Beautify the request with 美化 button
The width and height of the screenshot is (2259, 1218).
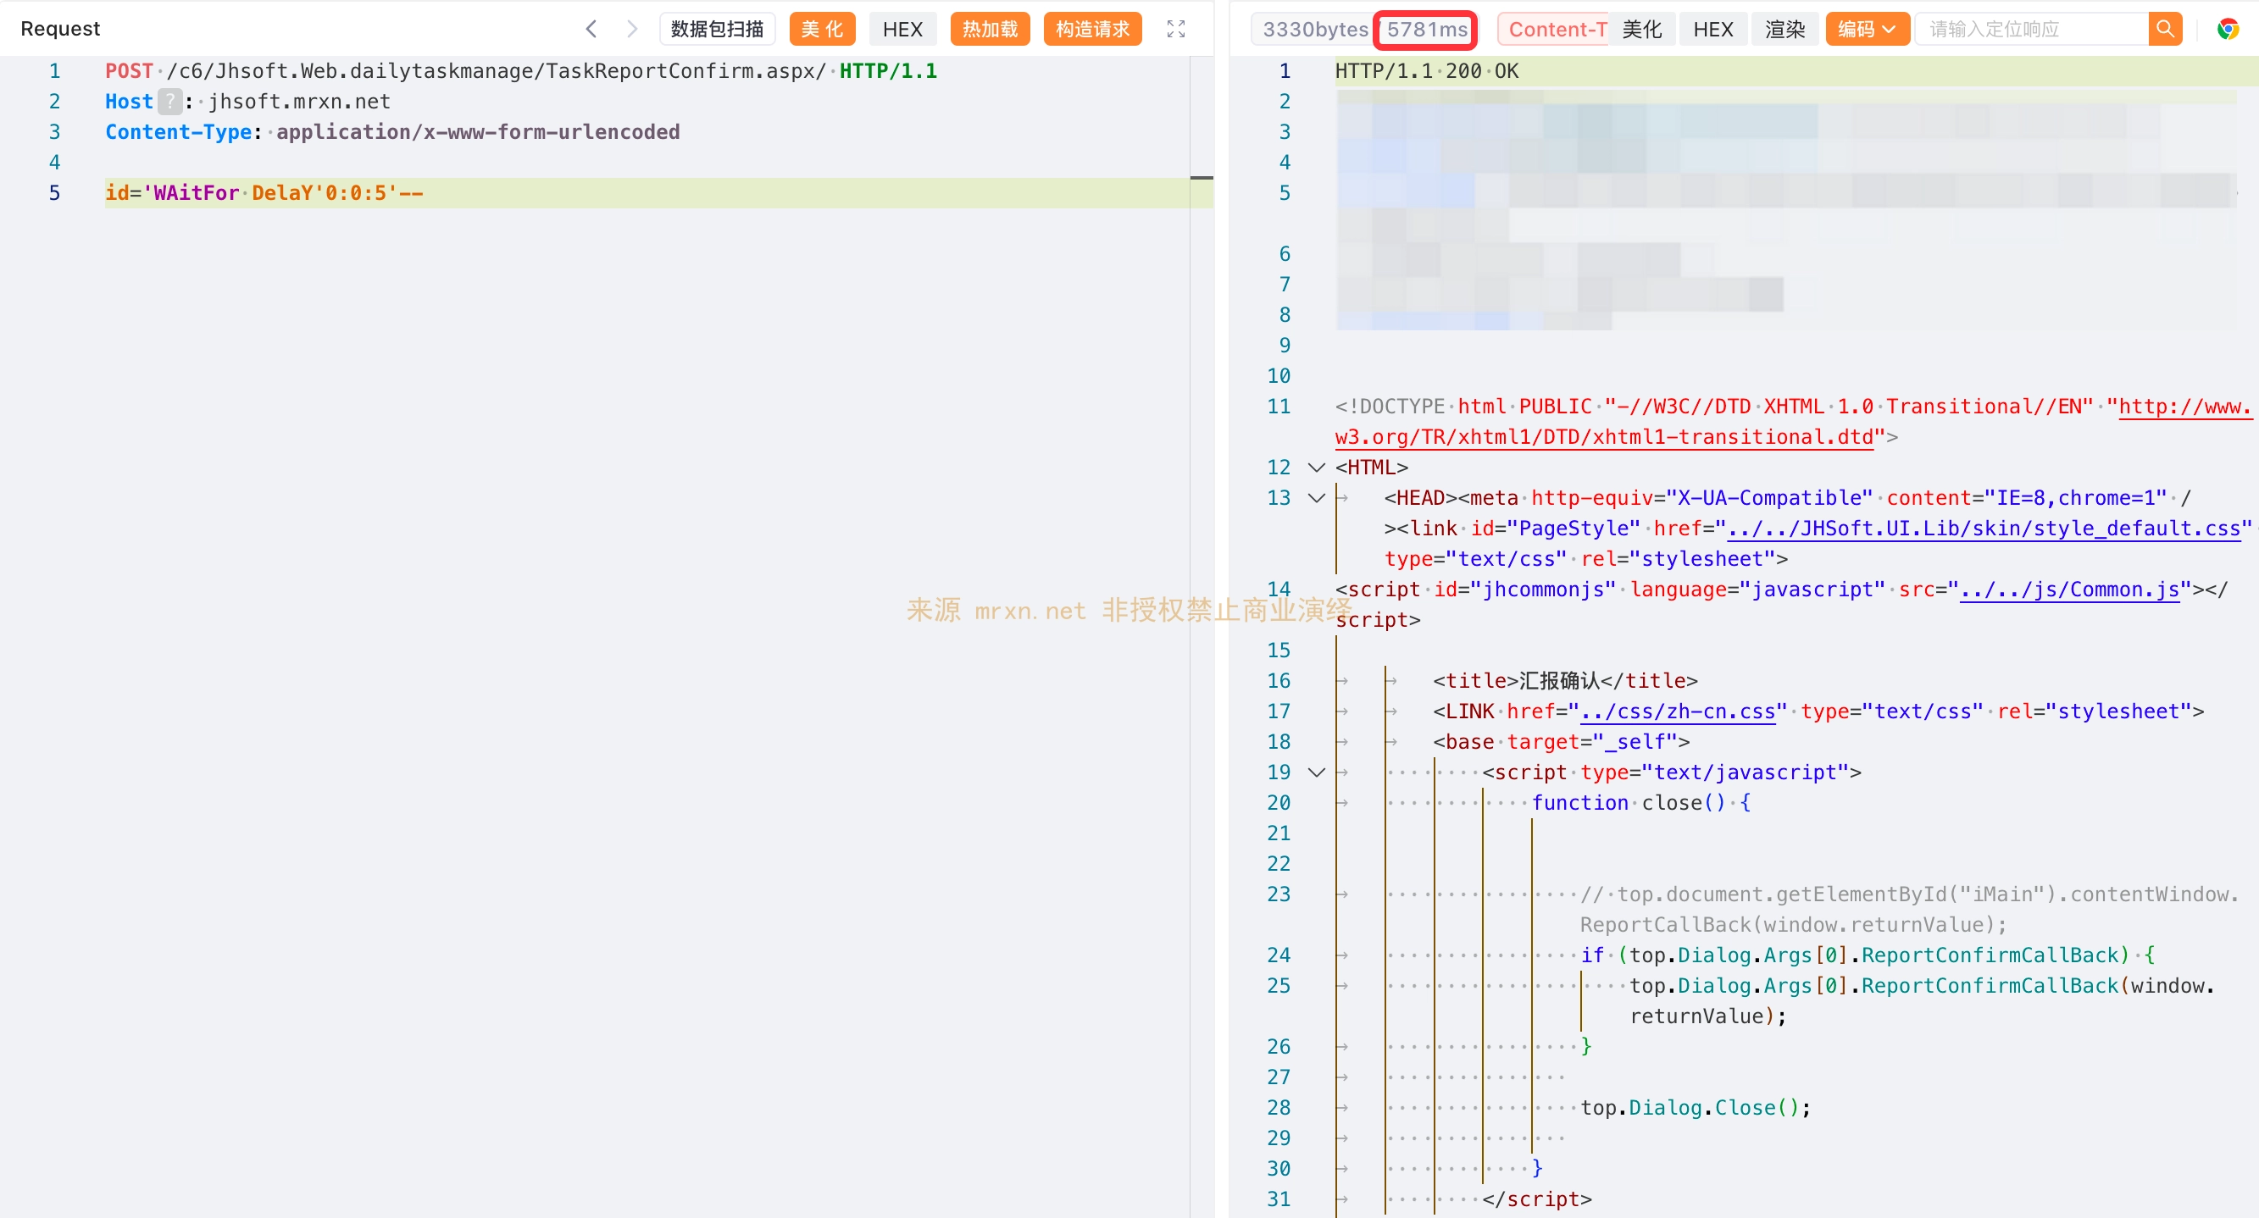tap(822, 29)
